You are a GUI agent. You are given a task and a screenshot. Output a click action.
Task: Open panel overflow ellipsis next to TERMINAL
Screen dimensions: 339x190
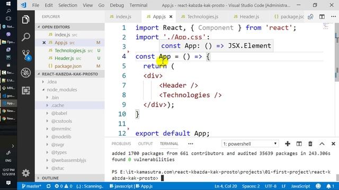pyautogui.click(x=191, y=144)
